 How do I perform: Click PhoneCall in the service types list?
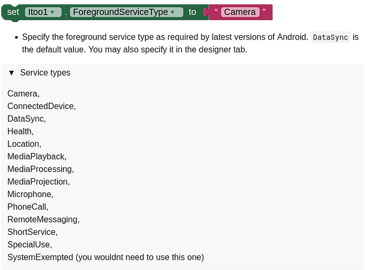coord(28,207)
